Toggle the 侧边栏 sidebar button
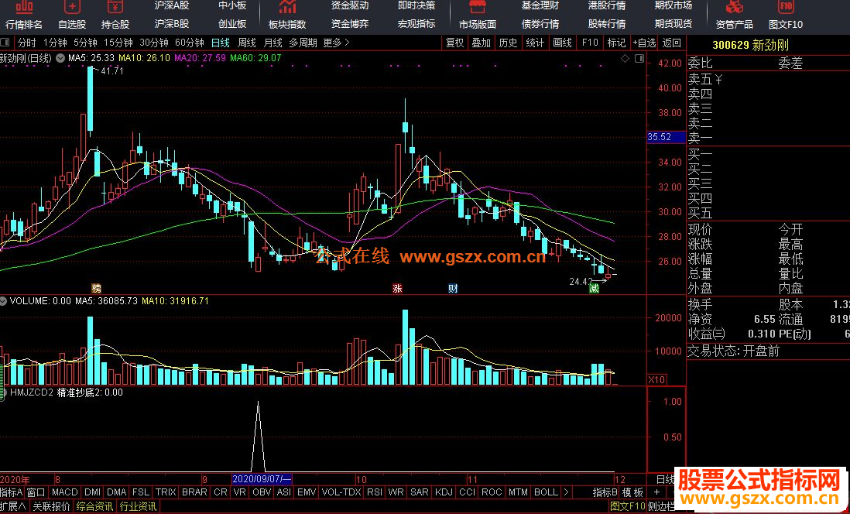The image size is (850, 514). click(662, 506)
